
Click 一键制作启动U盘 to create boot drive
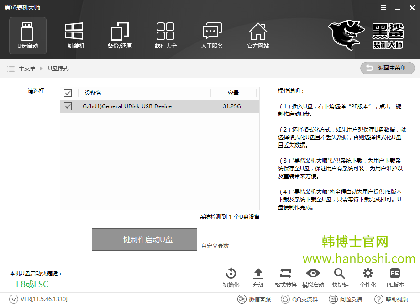144,239
